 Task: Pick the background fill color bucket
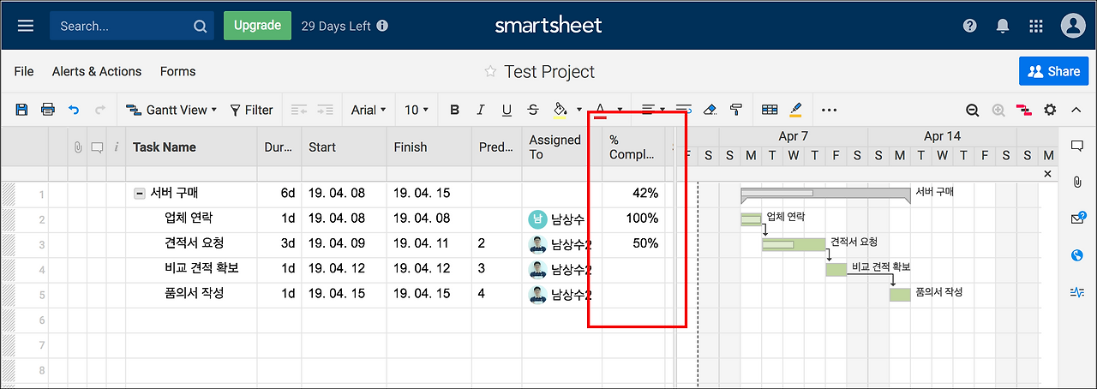tap(560, 110)
